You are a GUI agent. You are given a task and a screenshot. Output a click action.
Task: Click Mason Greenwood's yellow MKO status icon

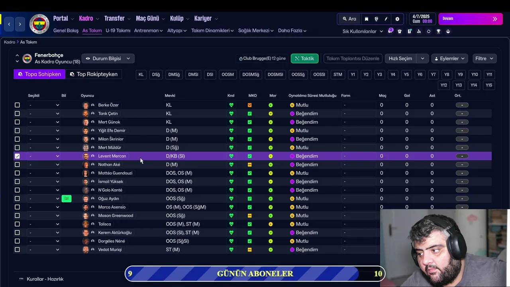pyautogui.click(x=250, y=216)
